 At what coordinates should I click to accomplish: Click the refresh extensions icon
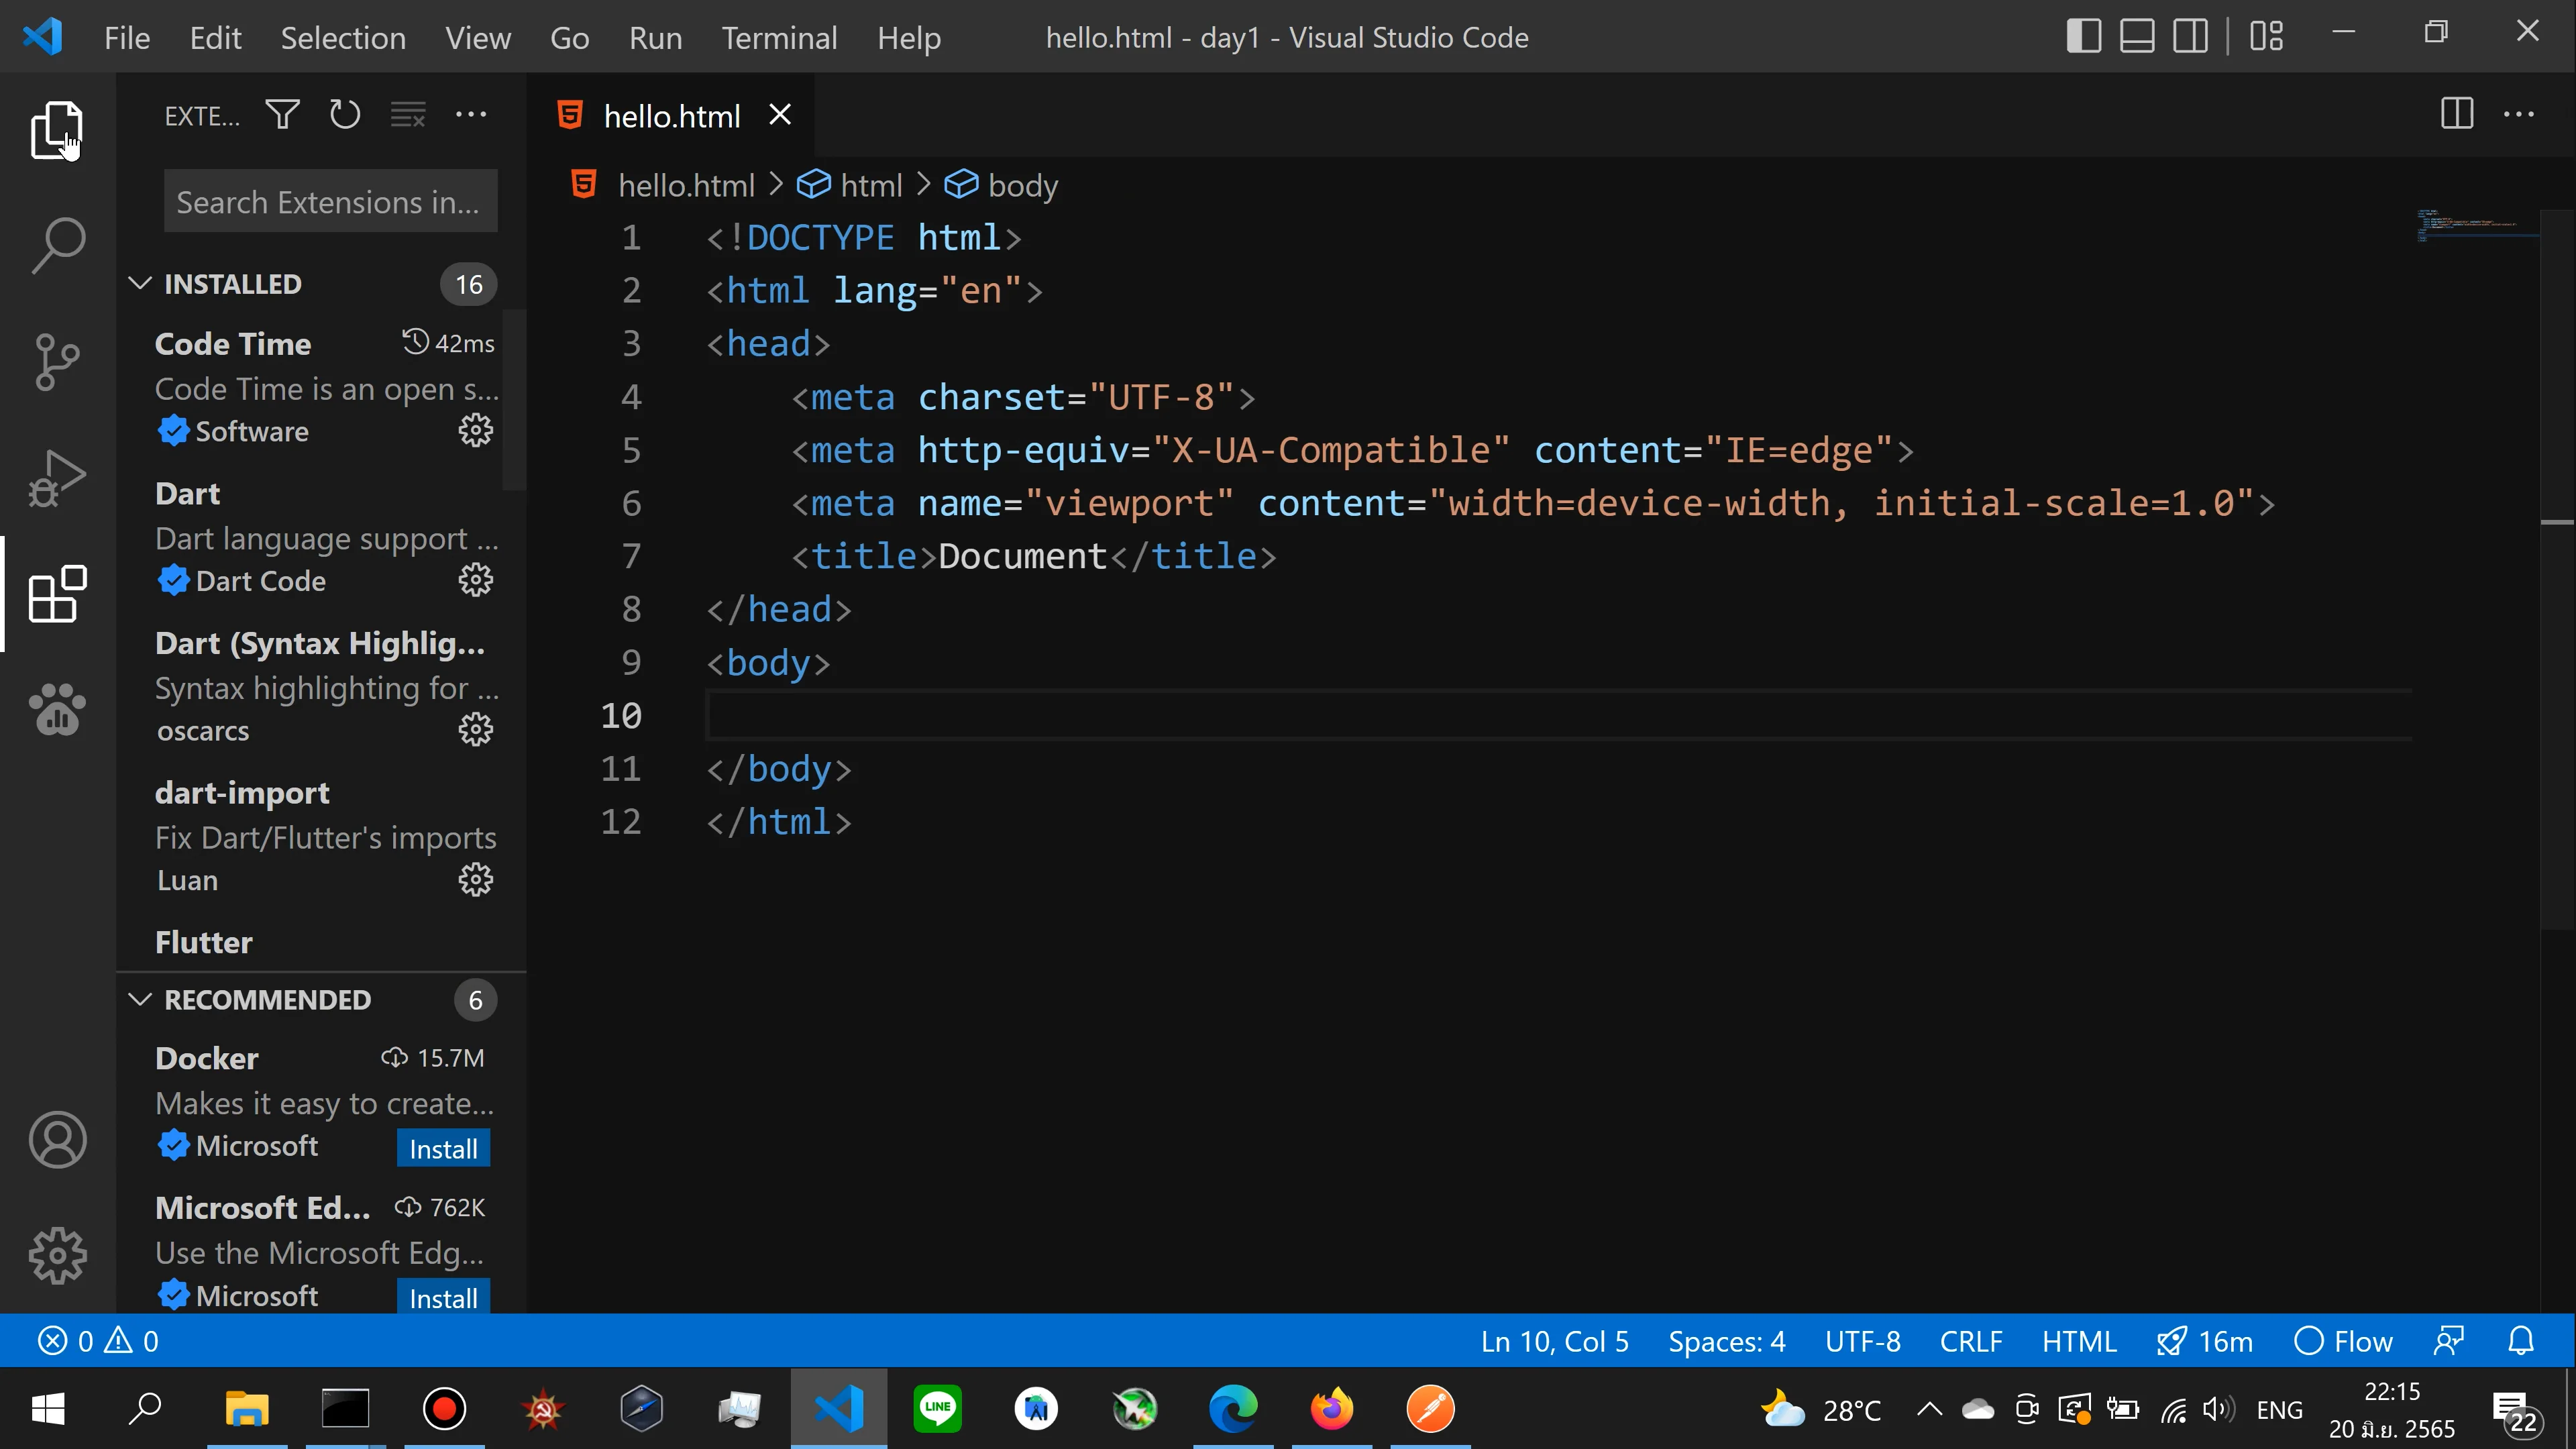[x=345, y=115]
